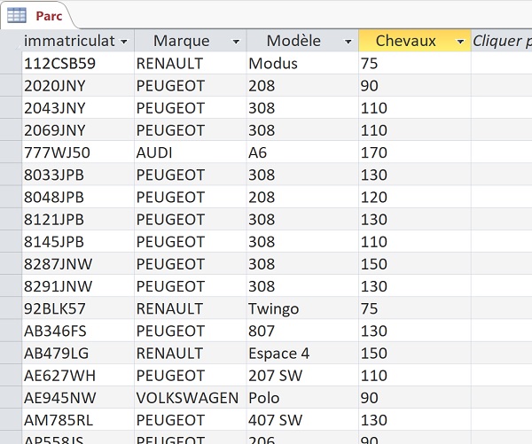The image size is (532, 444).
Task: Click the 'Cliquer p' add-field column header
Action: pos(502,41)
